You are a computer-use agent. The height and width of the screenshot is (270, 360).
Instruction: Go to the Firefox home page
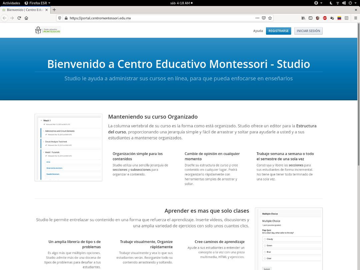26,18
